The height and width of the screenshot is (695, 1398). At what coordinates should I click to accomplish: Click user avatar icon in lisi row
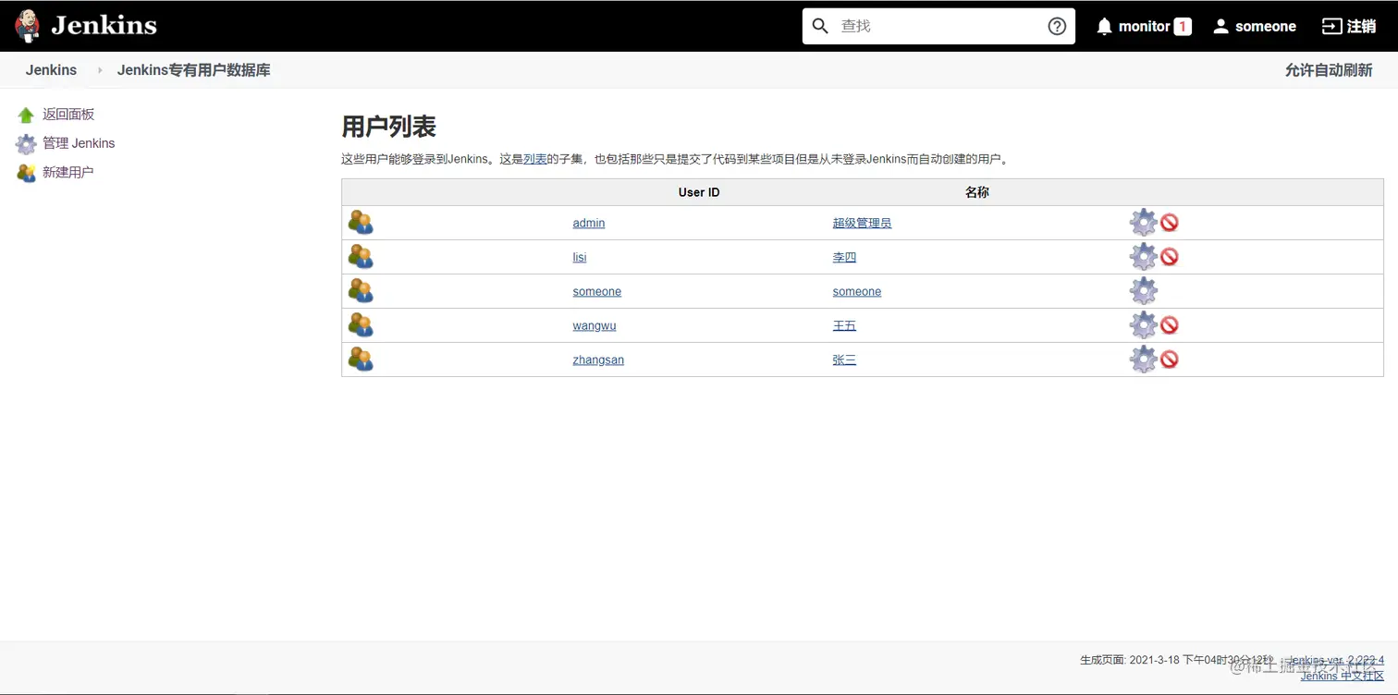[361, 257]
